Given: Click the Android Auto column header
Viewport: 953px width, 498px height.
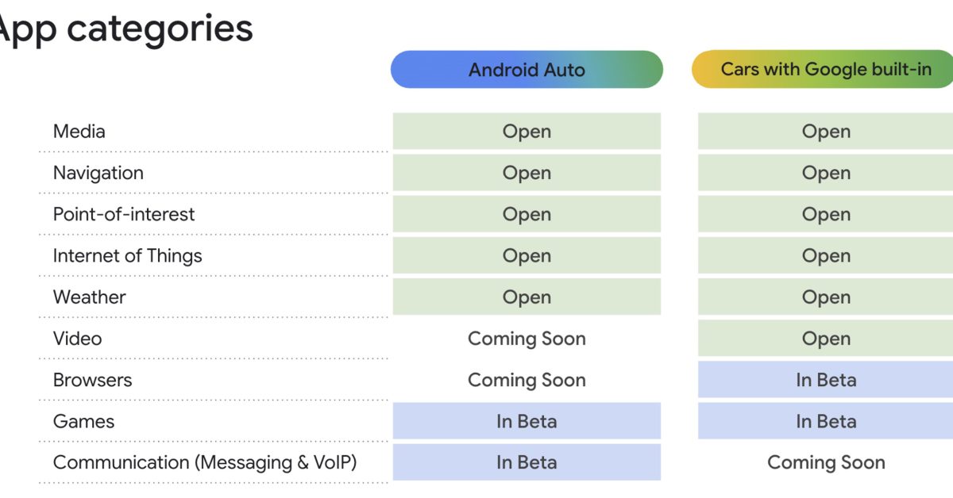Looking at the screenshot, I should (x=527, y=70).
